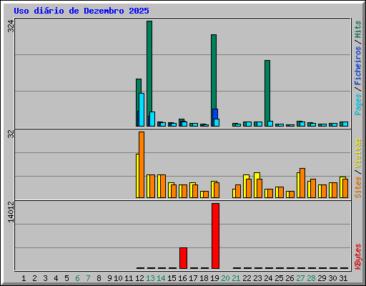
Task: Click the Pages legend label
Action: (x=357, y=104)
